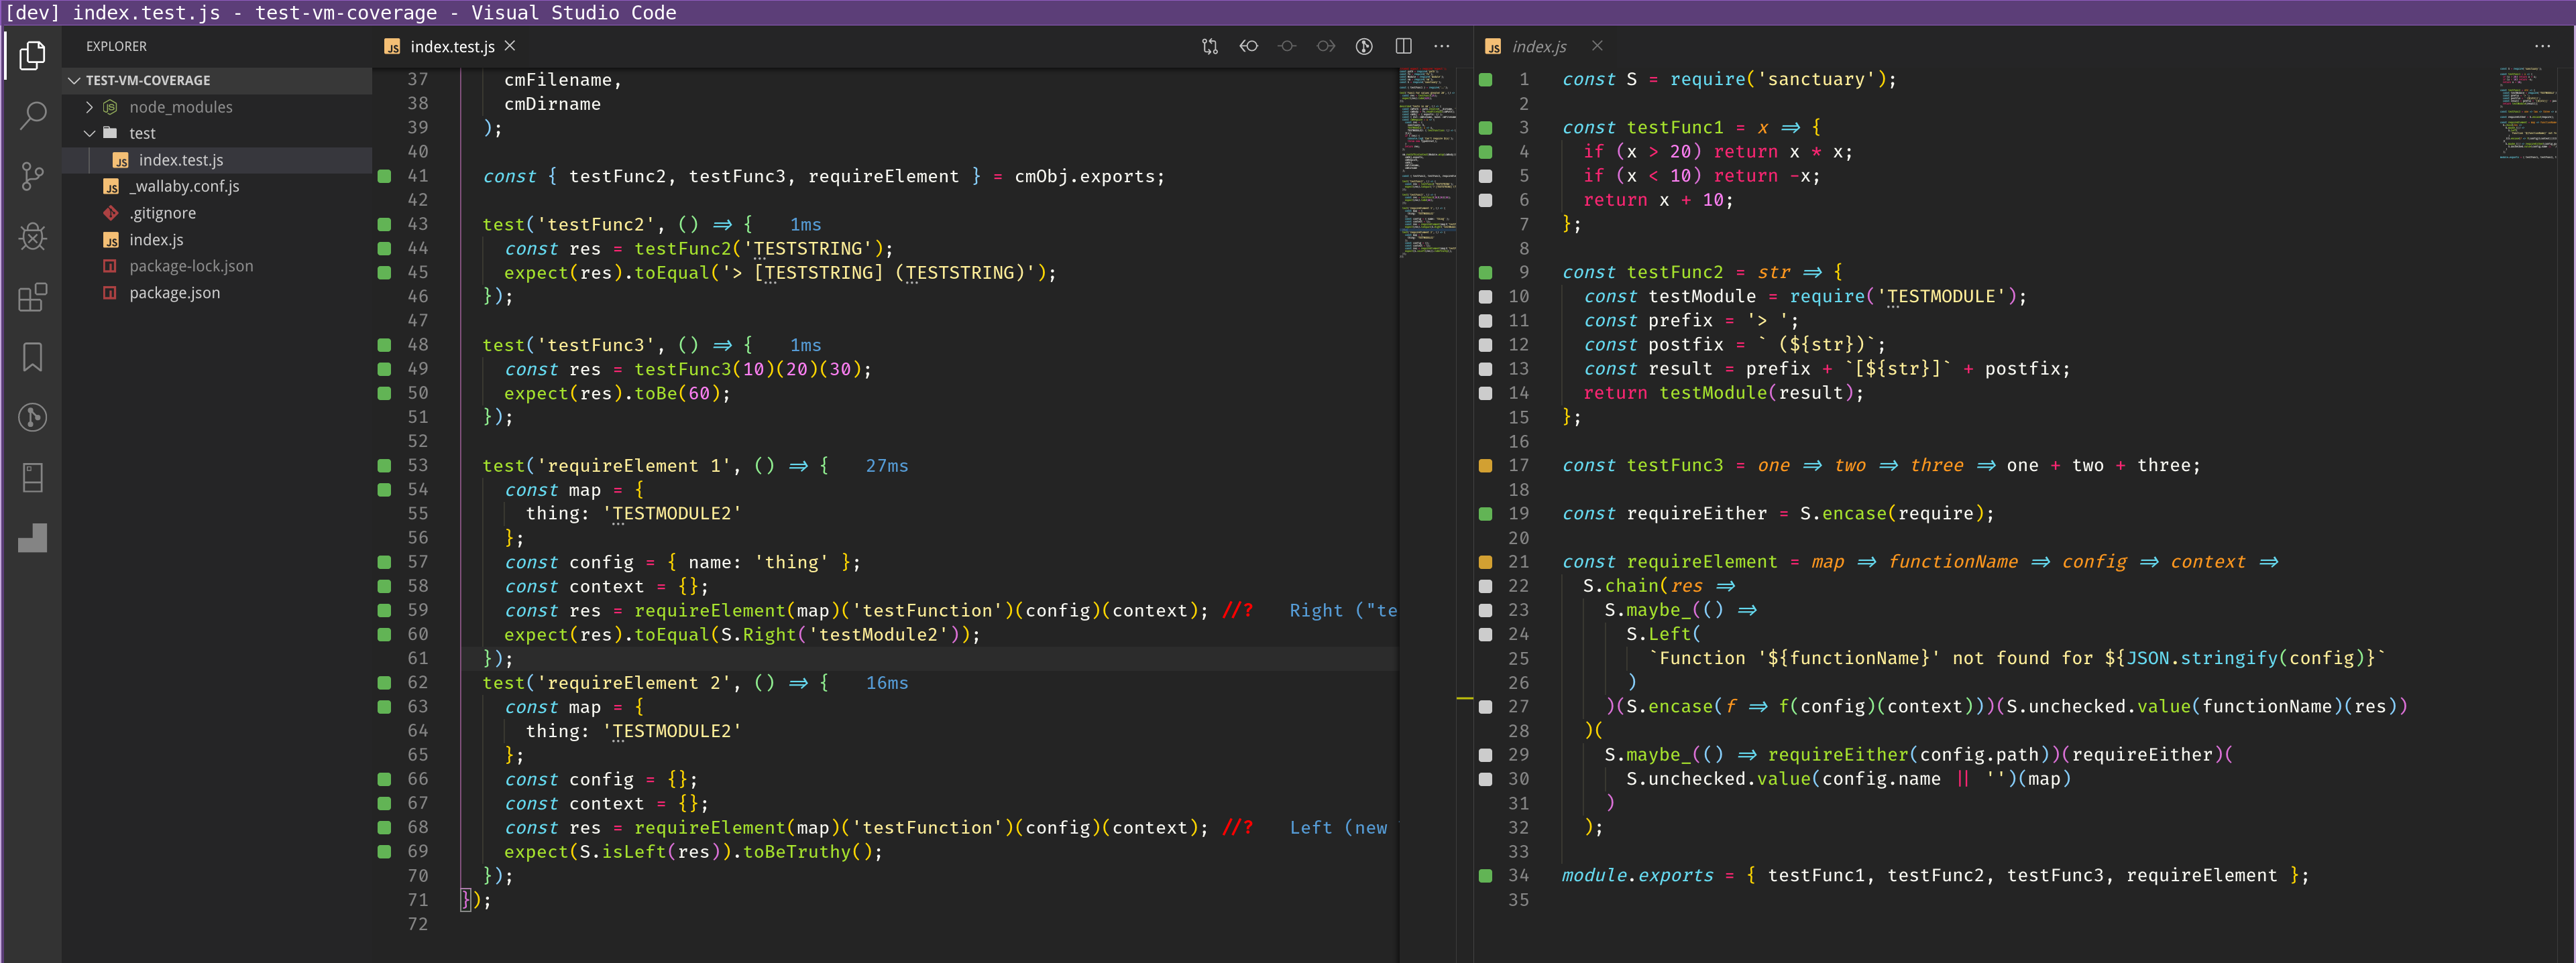Open the Run and Debug view
This screenshot has width=2576, height=963.
pyautogui.click(x=33, y=237)
